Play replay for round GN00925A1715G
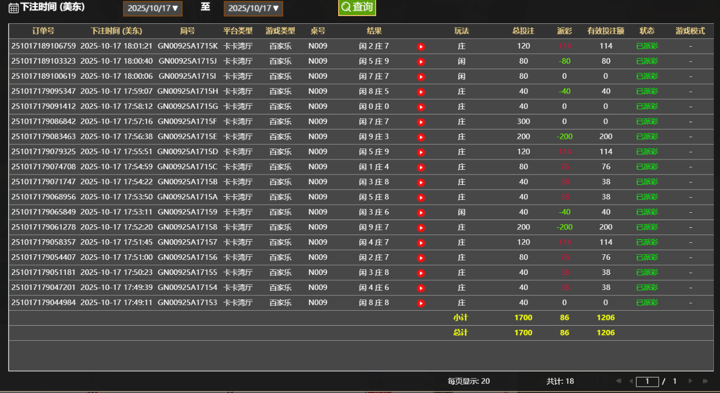The image size is (720, 393). tap(421, 107)
